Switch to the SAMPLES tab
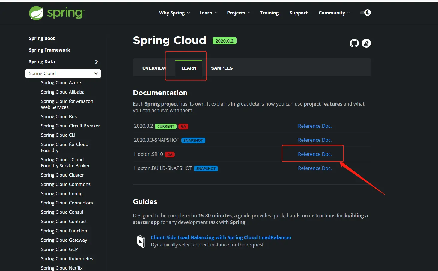Screen dimensions: 438x271 [x=222, y=68]
